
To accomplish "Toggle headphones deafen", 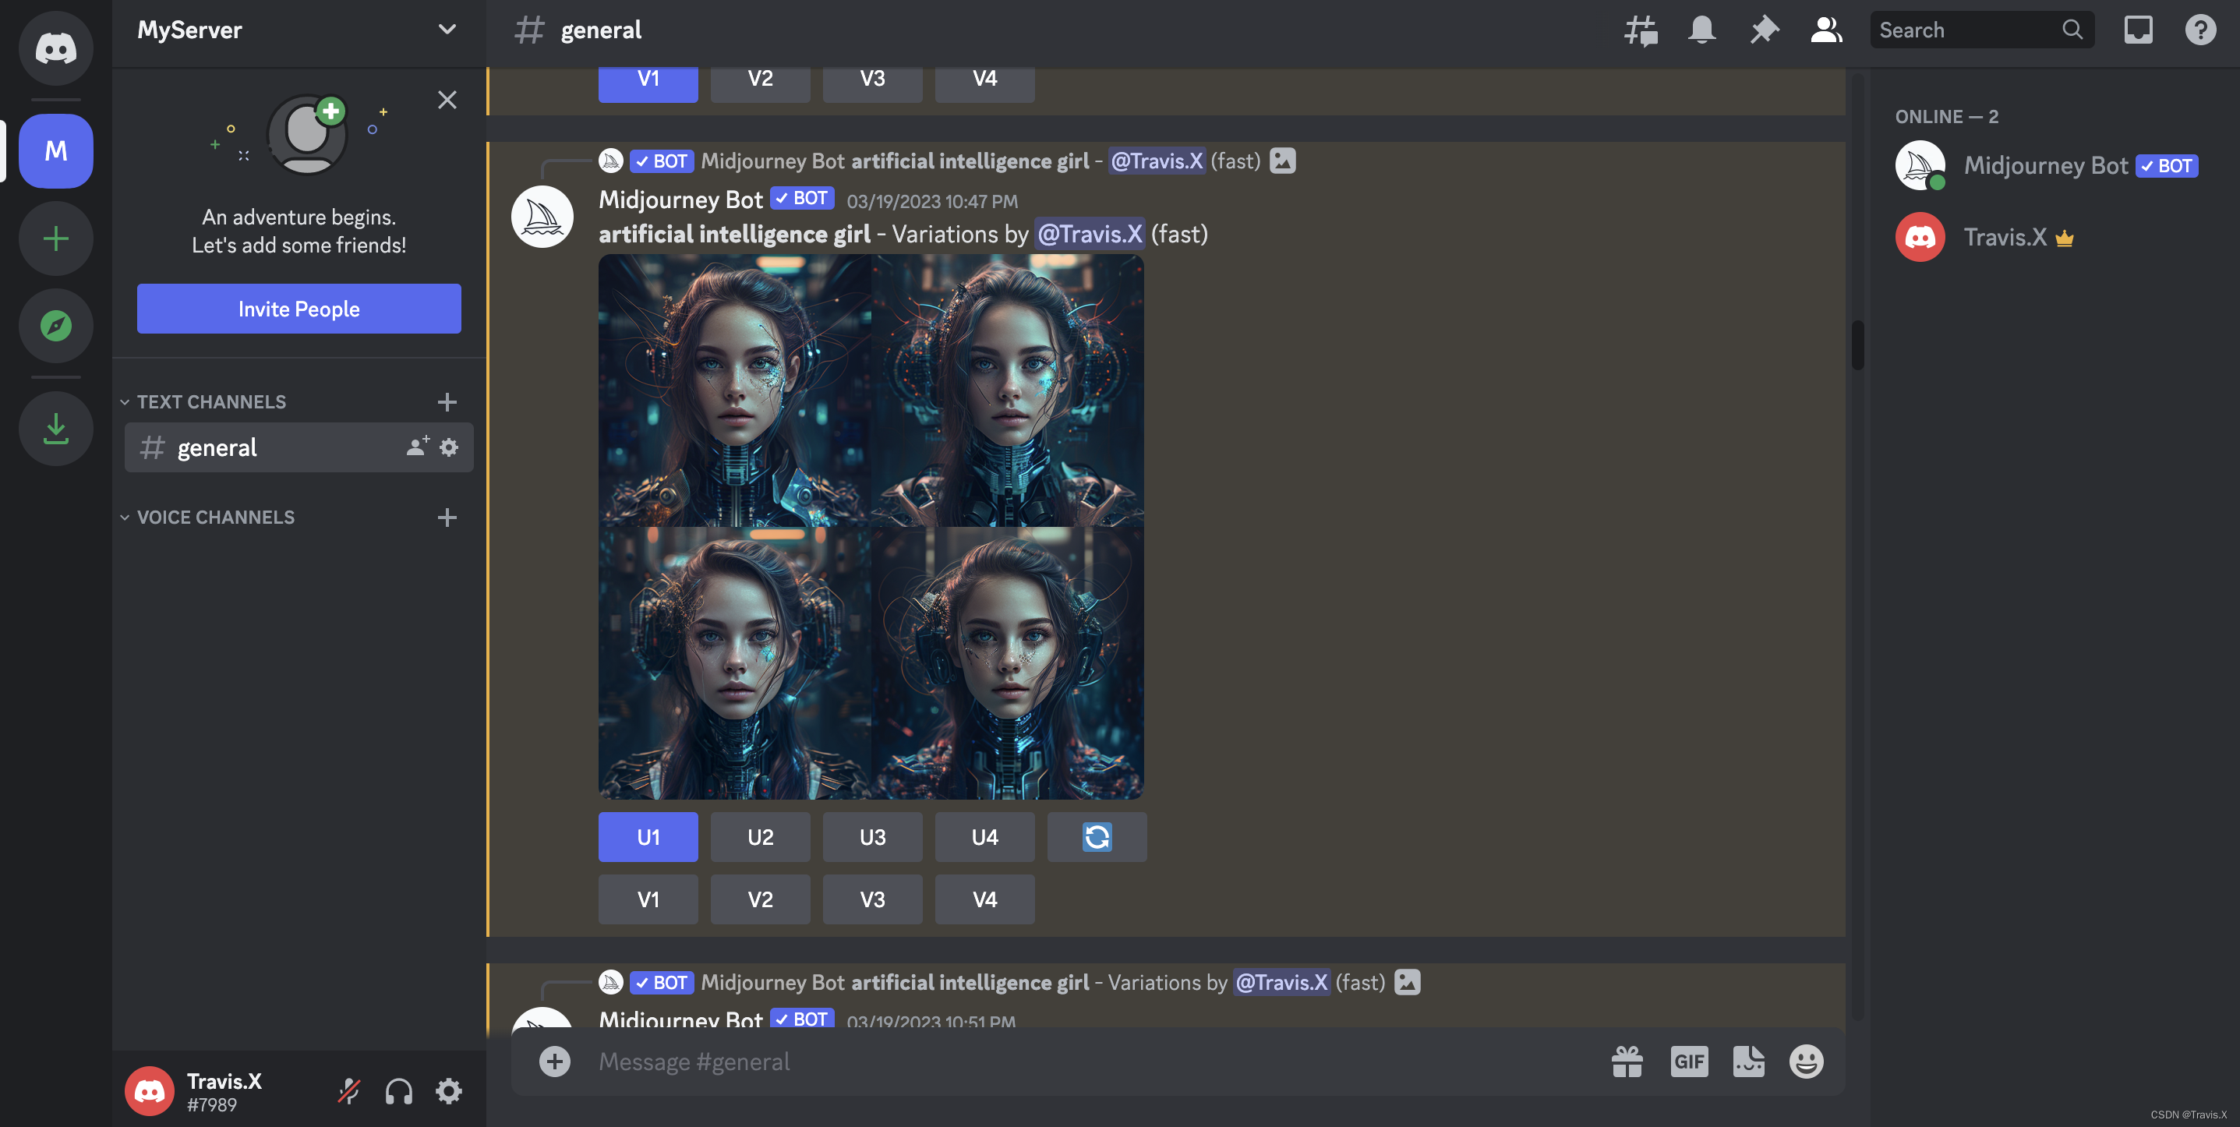I will click(x=399, y=1091).
